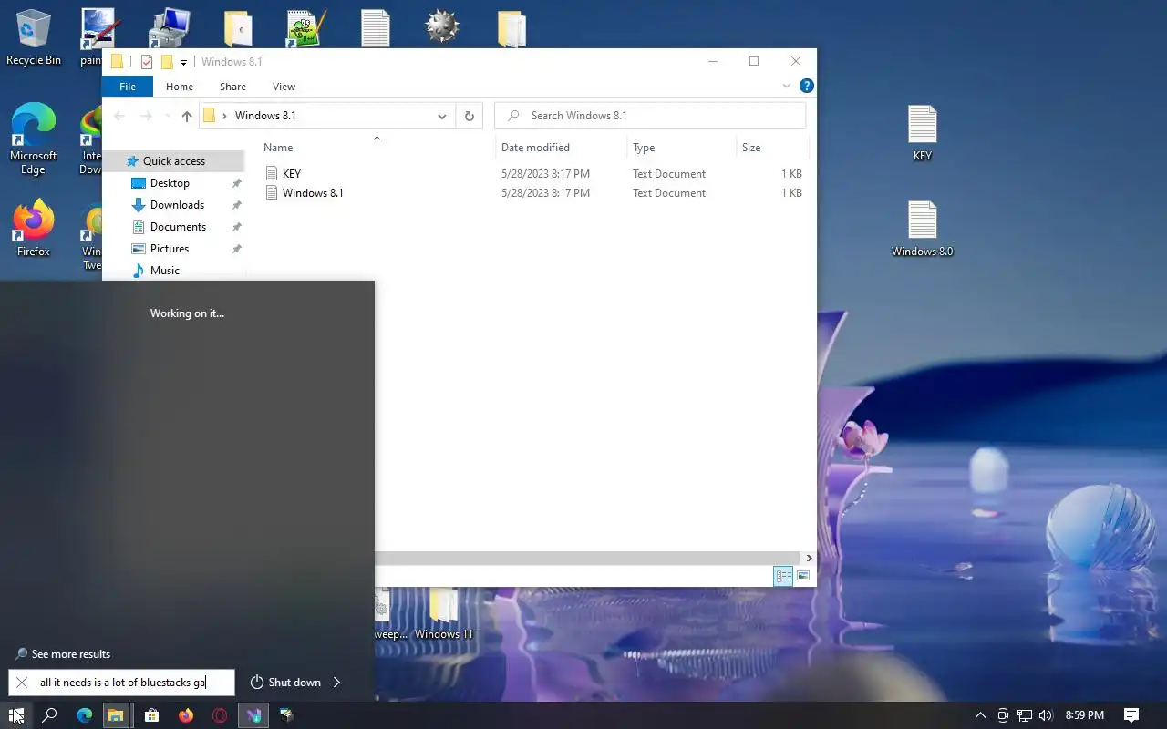The image size is (1167, 729).
Task: Launch Edge from the taskbar
Action: point(84,715)
